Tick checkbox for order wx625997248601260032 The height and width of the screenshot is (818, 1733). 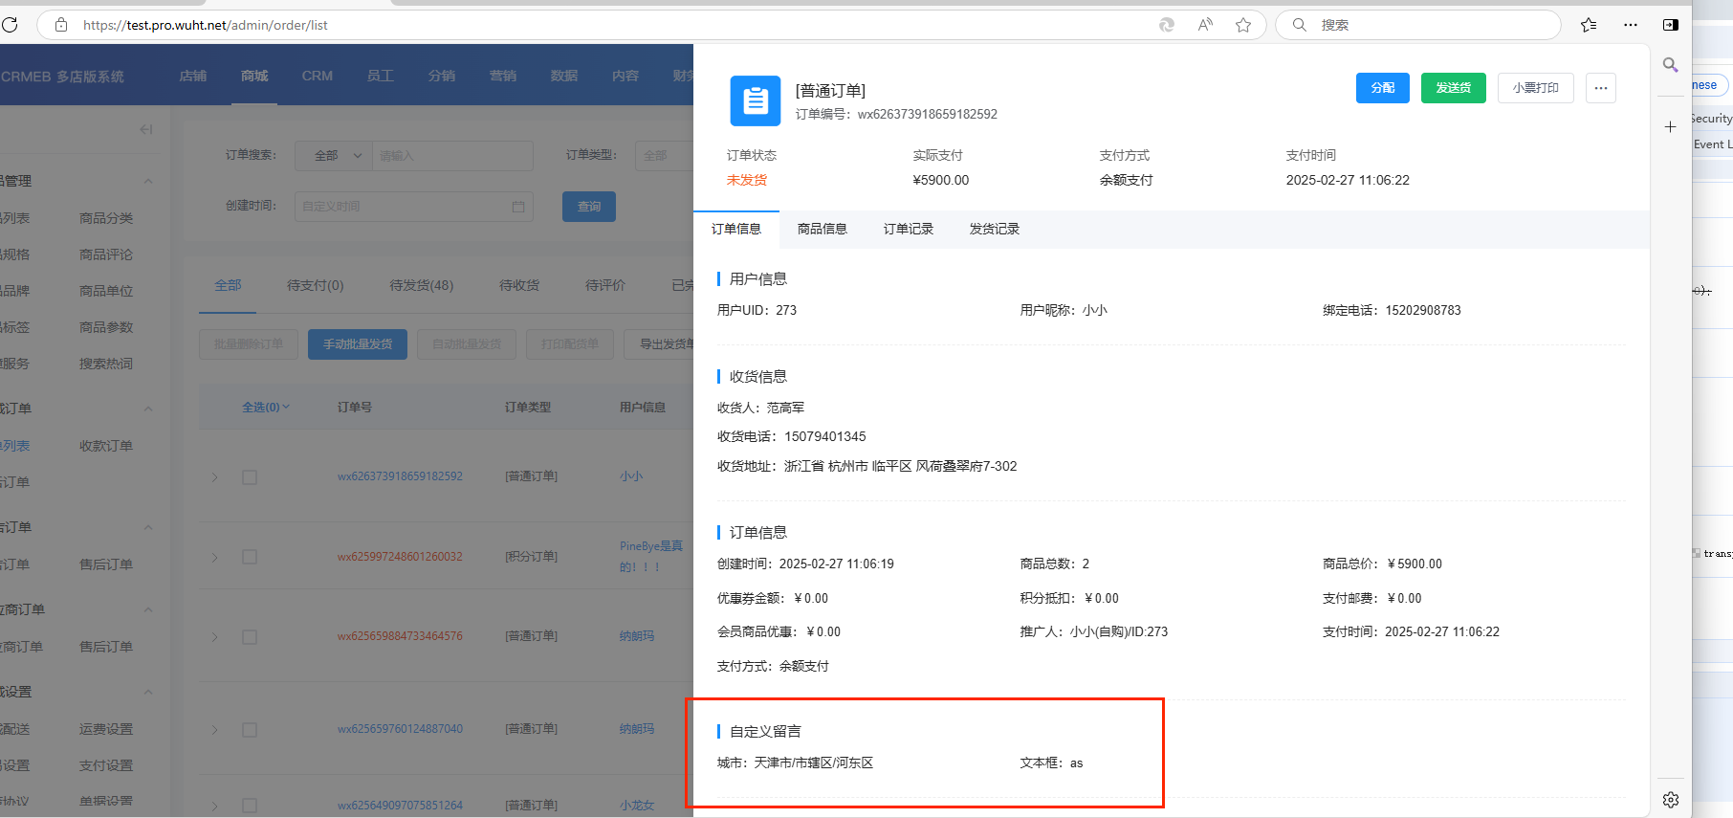click(x=250, y=557)
